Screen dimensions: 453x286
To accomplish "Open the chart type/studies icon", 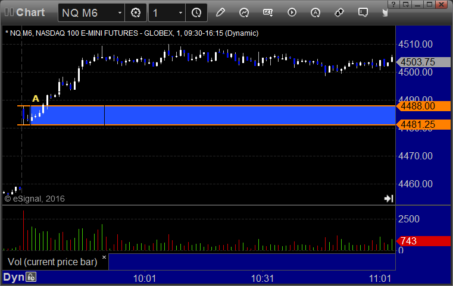I will (244, 12).
